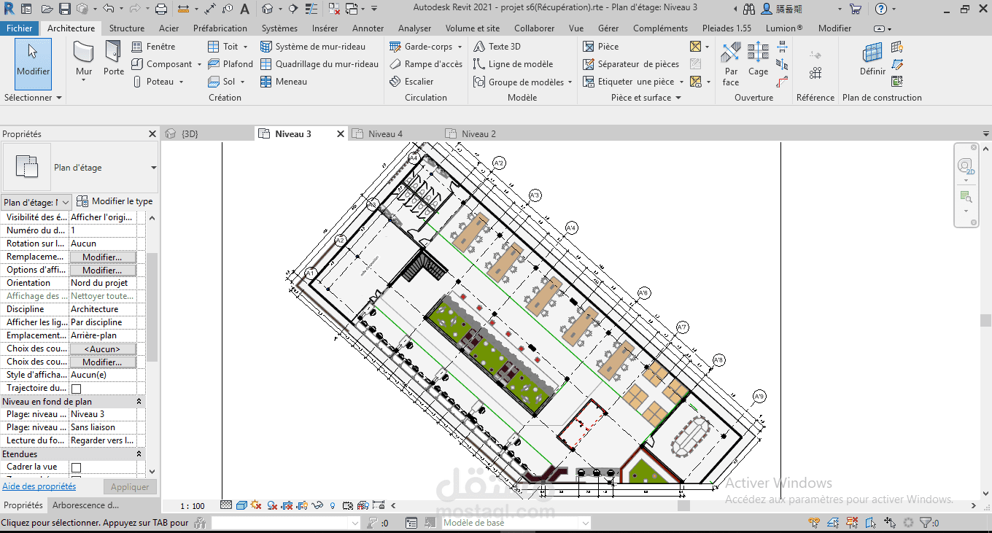The height and width of the screenshot is (533, 992).
Task: Open the Arborescence project browser tab
Action: [85, 505]
